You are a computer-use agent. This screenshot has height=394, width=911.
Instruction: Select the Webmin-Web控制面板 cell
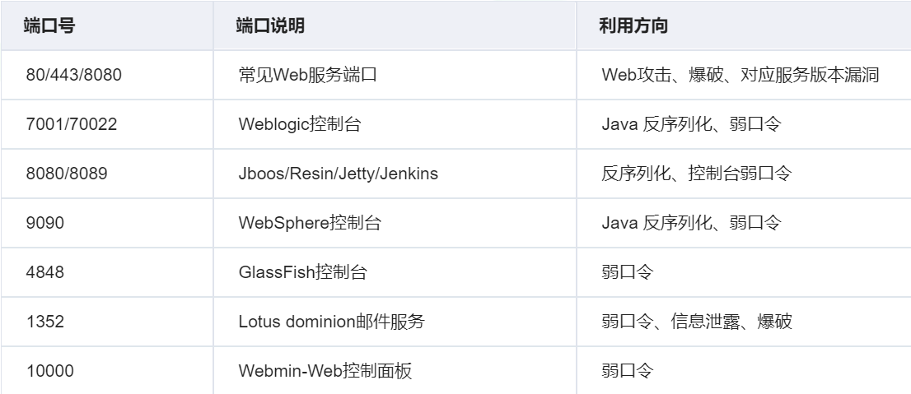click(x=395, y=370)
